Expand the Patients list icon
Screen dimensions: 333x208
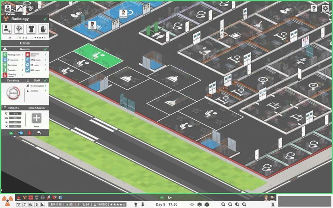click(4, 108)
